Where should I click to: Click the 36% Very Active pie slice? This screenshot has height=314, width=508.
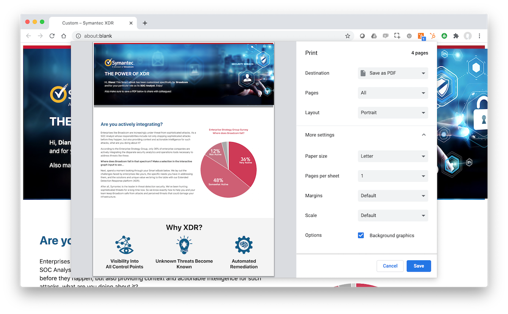(245, 161)
